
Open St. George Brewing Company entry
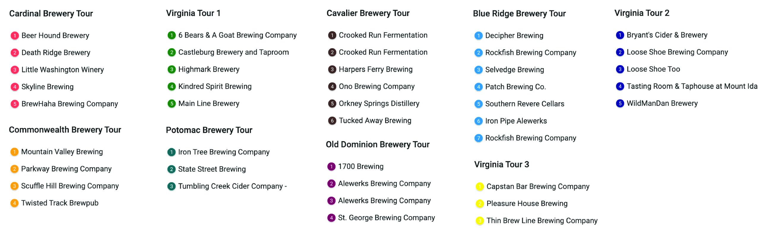click(x=386, y=218)
